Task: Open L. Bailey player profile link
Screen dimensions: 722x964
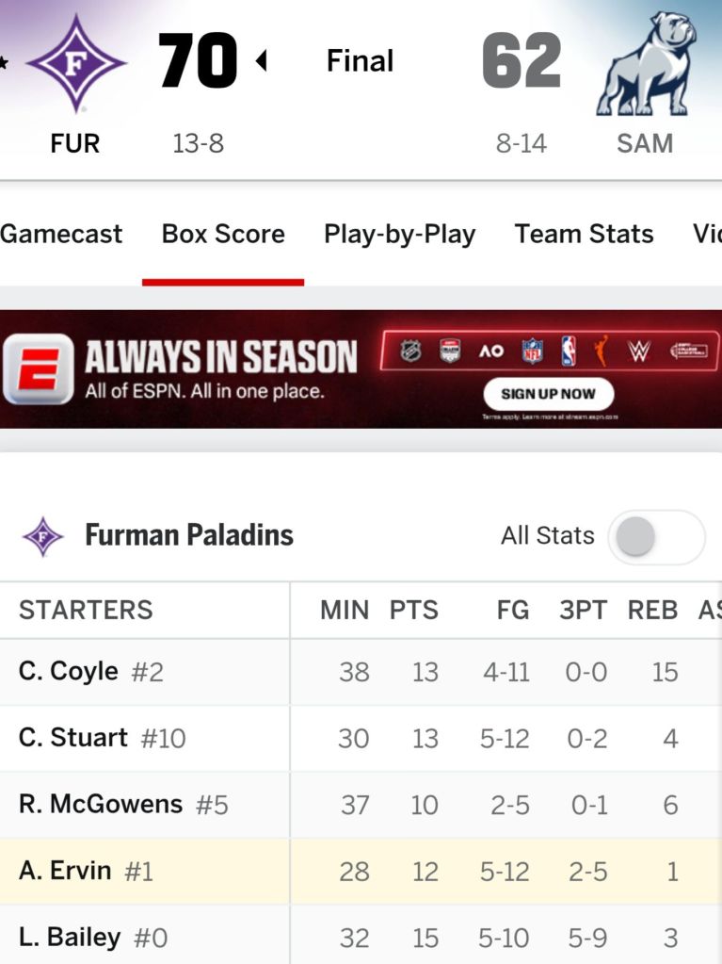Action: click(x=70, y=937)
